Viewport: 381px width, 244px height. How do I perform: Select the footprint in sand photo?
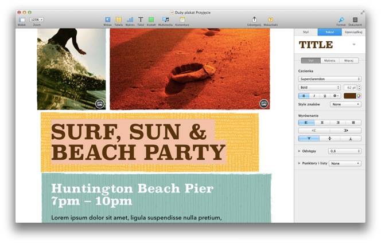[x=190, y=69]
